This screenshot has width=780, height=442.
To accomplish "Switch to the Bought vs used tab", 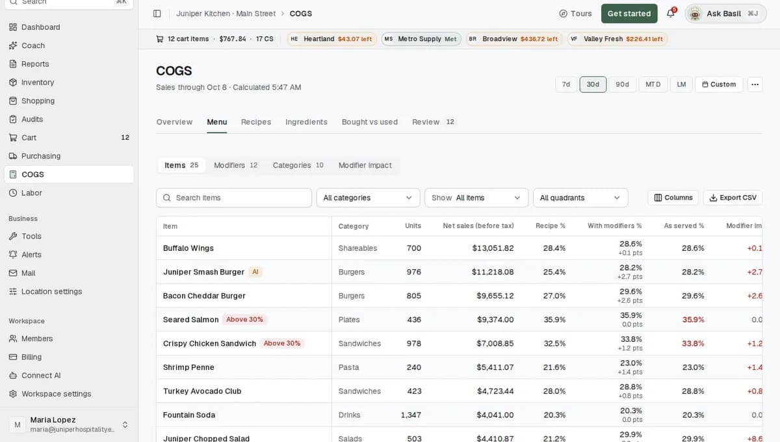I will (370, 122).
